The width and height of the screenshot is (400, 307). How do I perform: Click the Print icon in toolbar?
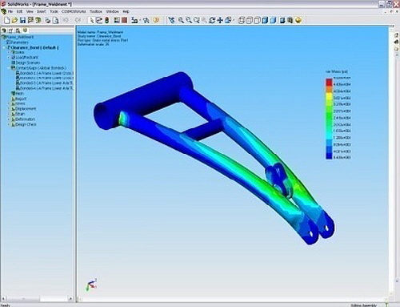pyautogui.click(x=47, y=20)
